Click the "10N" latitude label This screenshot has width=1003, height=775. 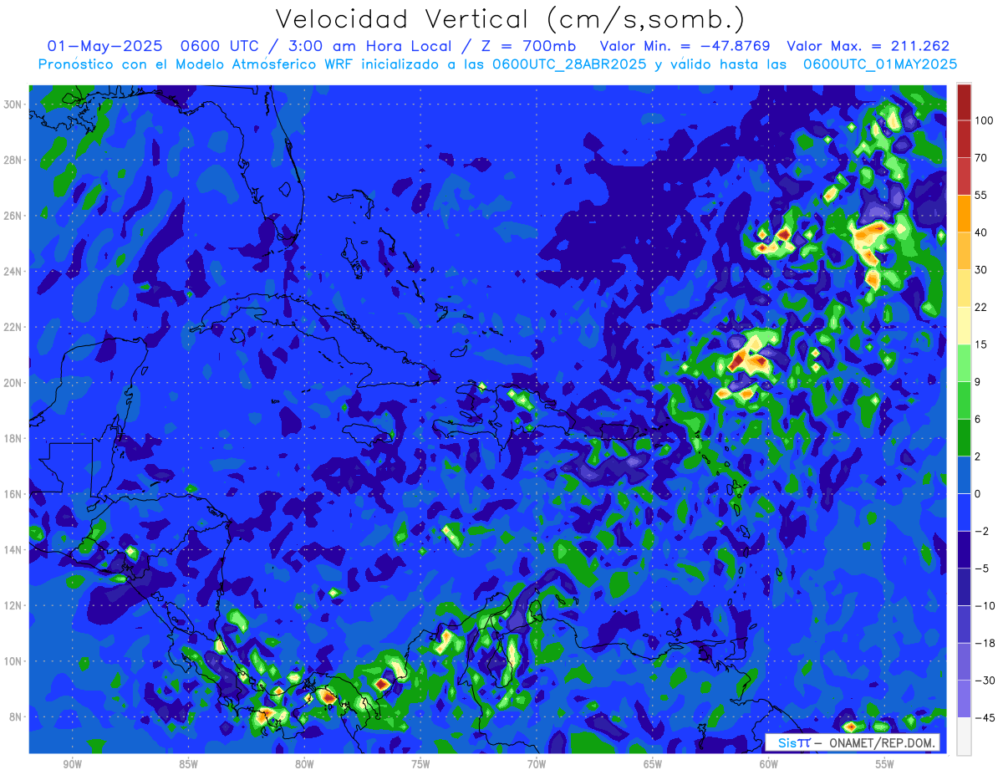[x=14, y=661]
